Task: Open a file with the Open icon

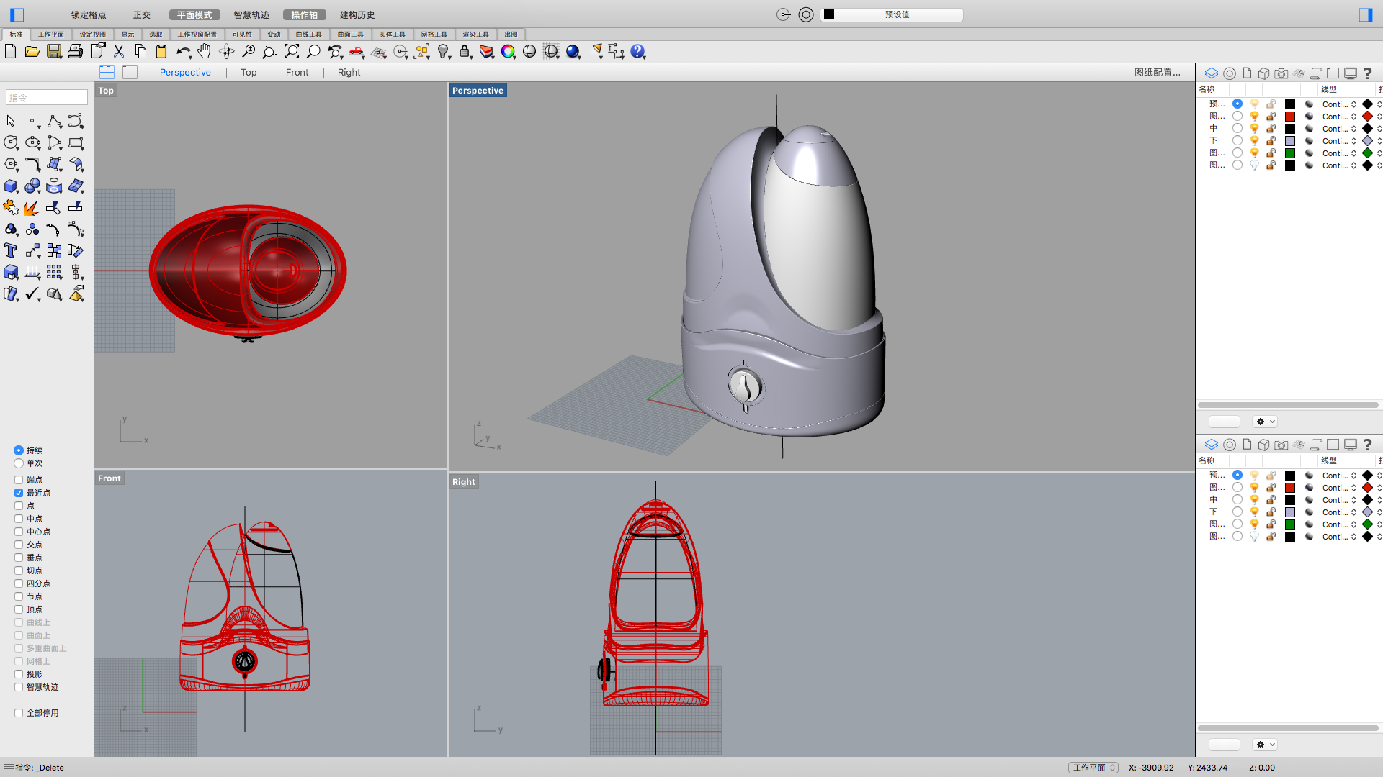Action: click(32, 51)
